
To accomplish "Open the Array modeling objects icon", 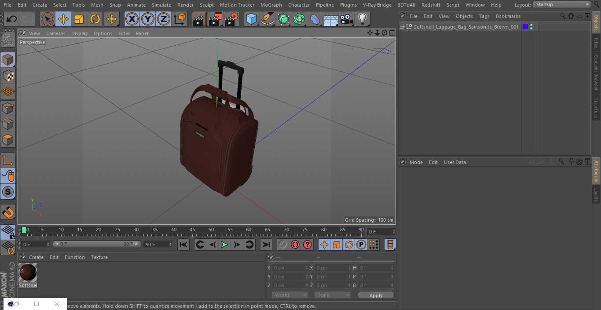I will click(x=299, y=19).
